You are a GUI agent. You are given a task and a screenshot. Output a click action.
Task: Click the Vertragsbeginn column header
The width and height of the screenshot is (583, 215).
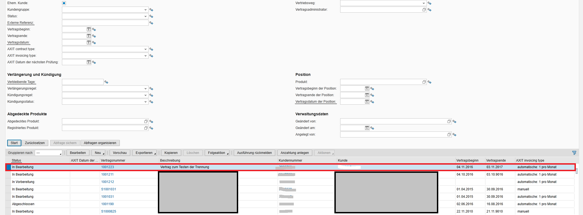[x=467, y=160]
